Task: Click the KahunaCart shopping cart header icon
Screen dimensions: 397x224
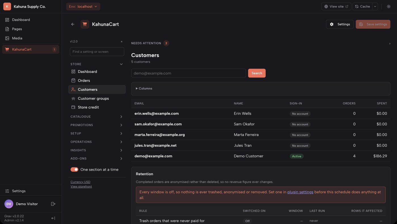Action: tap(85, 24)
